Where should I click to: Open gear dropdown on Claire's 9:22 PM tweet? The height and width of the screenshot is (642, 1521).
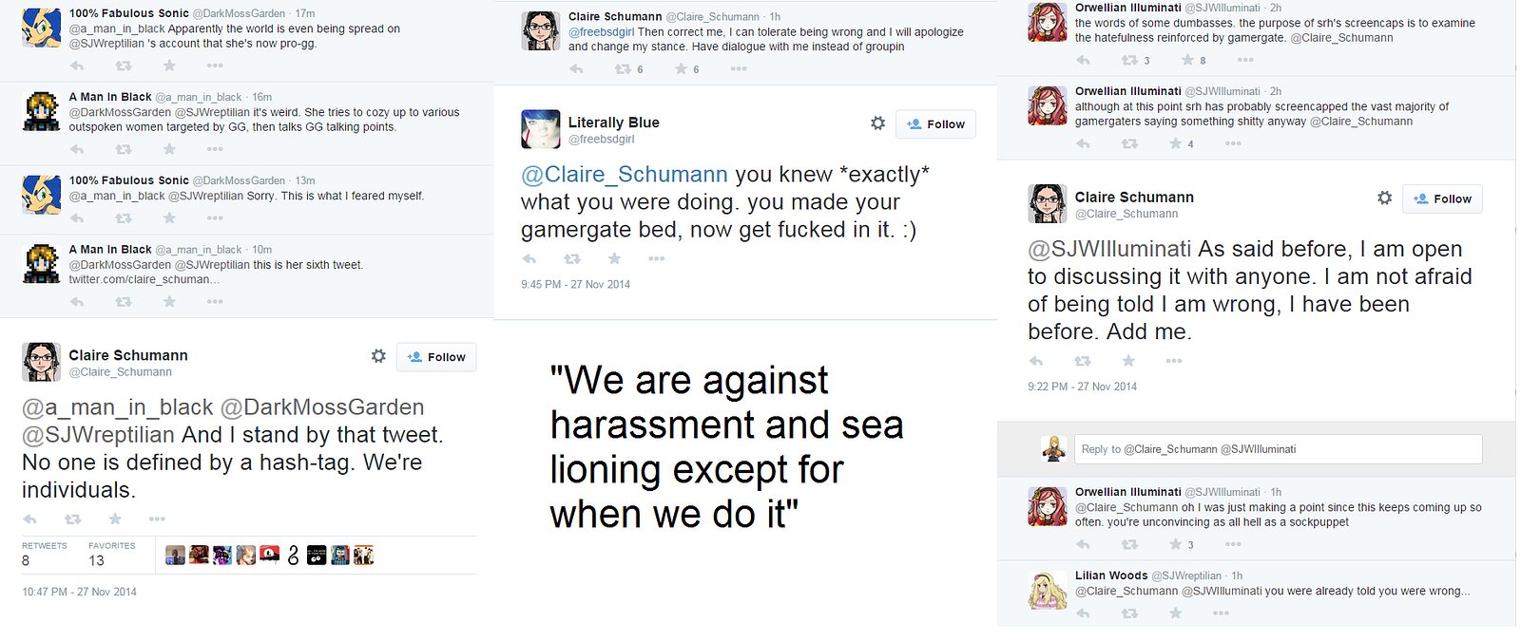[1384, 198]
